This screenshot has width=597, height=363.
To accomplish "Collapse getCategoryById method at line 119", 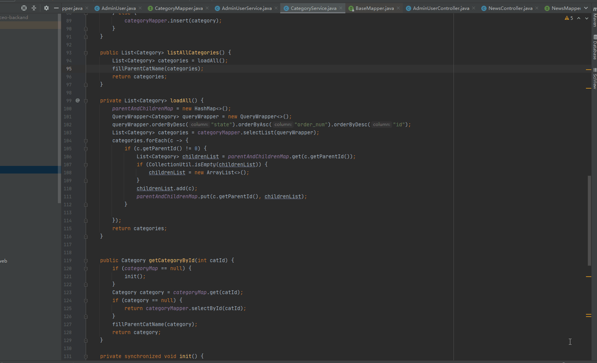I will pos(86,261).
